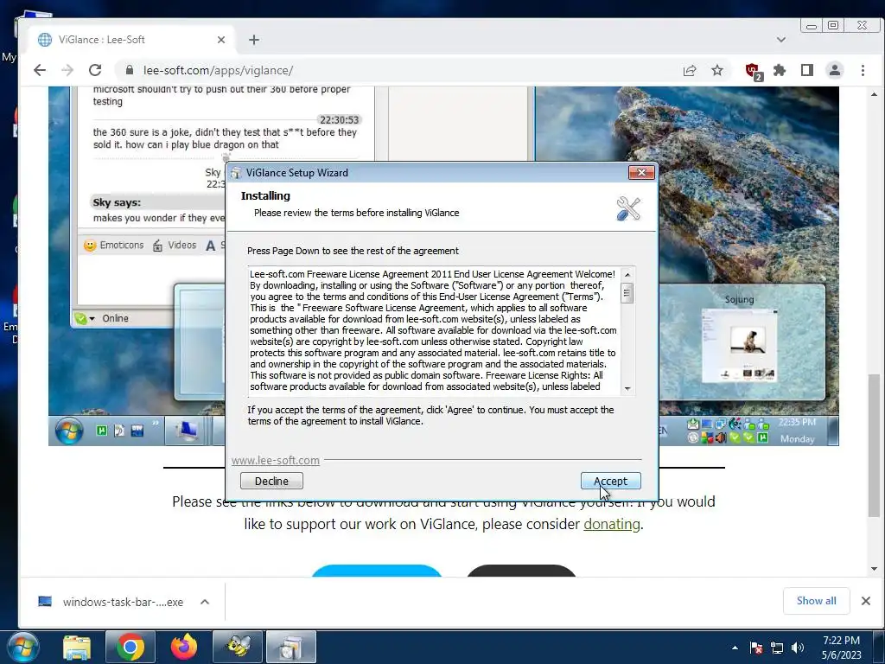
Task: Click the Emoticons button in the page screenshot
Action: pos(114,245)
